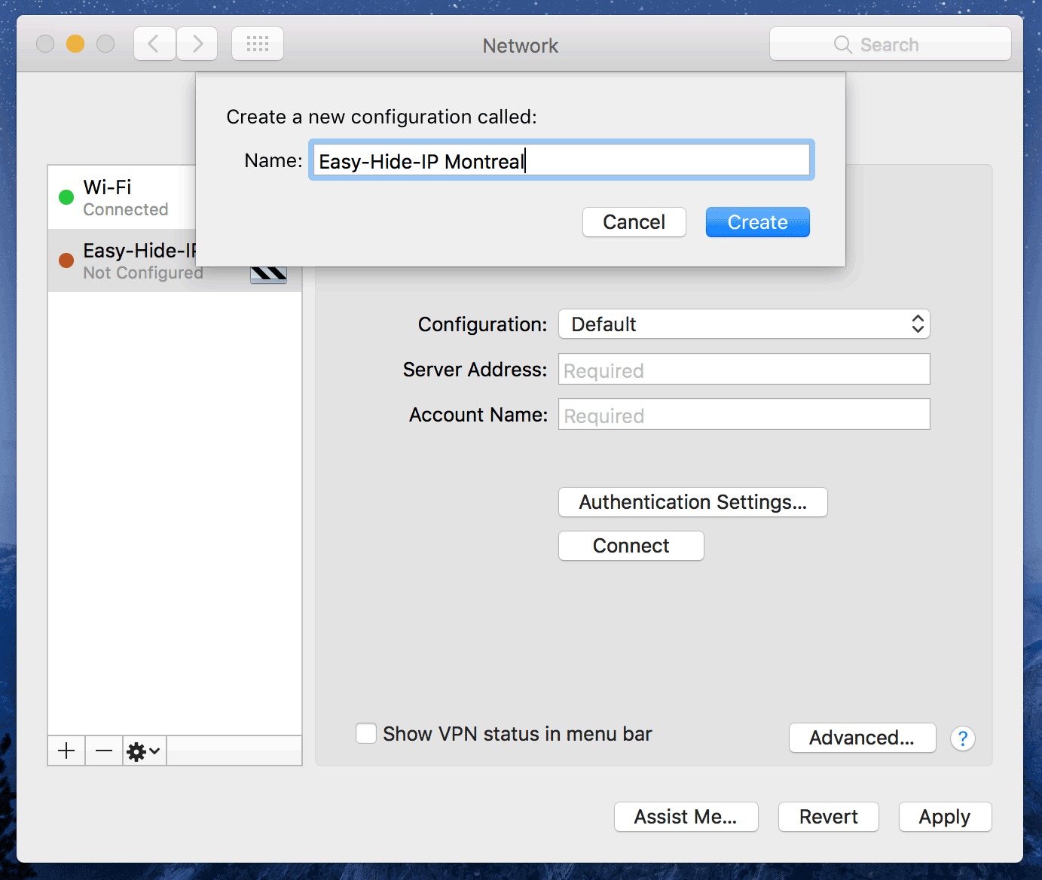Click the Search box in the toolbar
Viewport: 1042px width, 880px height.
(891, 44)
